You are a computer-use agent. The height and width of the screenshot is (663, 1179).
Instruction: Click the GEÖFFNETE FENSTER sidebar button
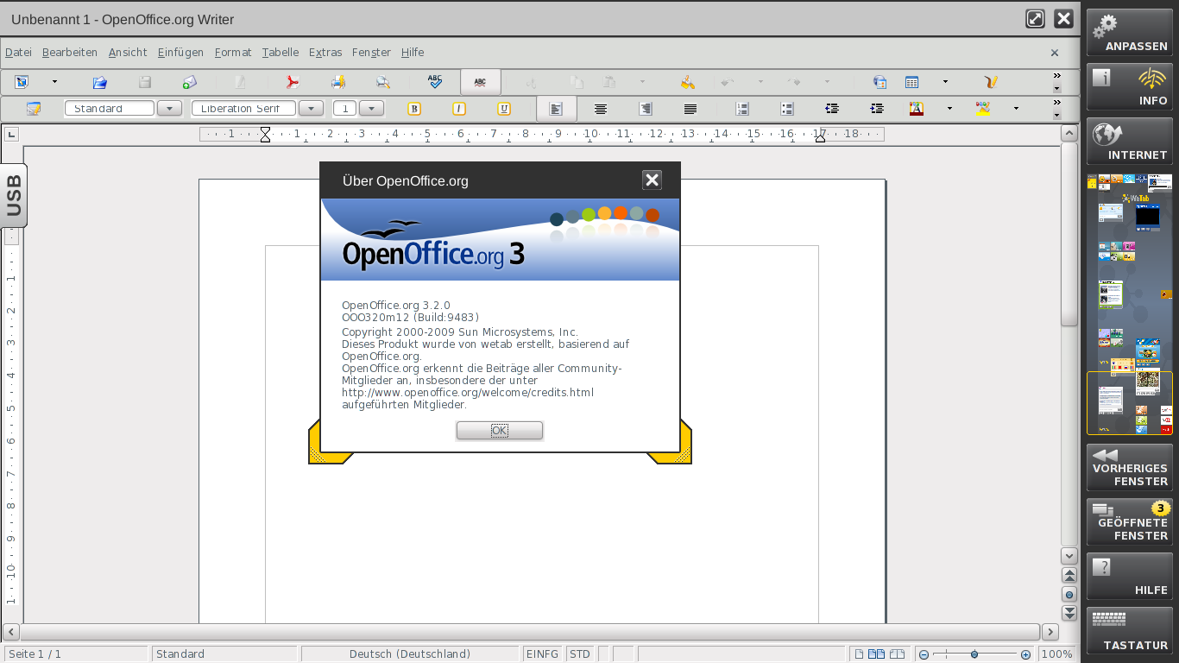pos(1129,521)
